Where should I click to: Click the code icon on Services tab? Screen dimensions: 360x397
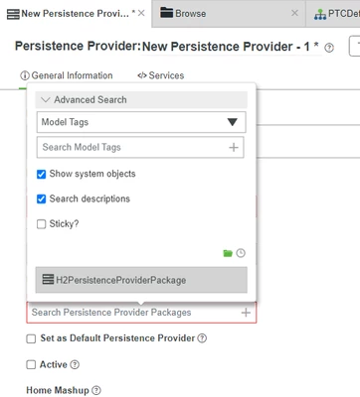point(142,75)
